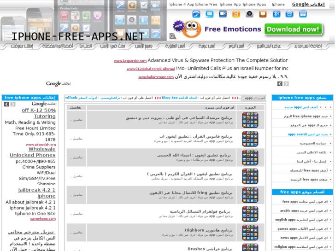Open thumbnail of قاموس القرآن app row
Viewport: 335px width, 251px height.
(250, 139)
